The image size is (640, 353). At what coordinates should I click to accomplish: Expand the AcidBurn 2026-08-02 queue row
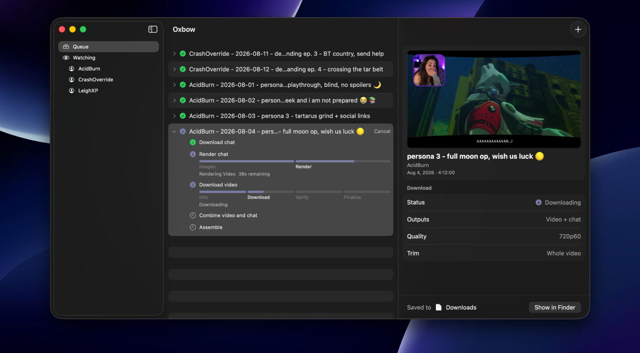pos(174,101)
